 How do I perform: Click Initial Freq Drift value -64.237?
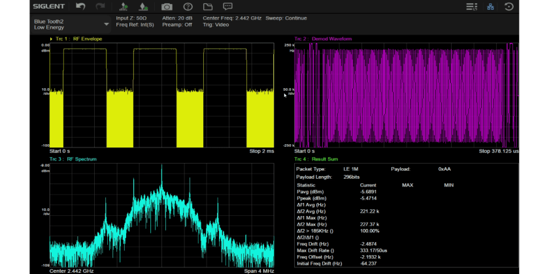click(368, 264)
